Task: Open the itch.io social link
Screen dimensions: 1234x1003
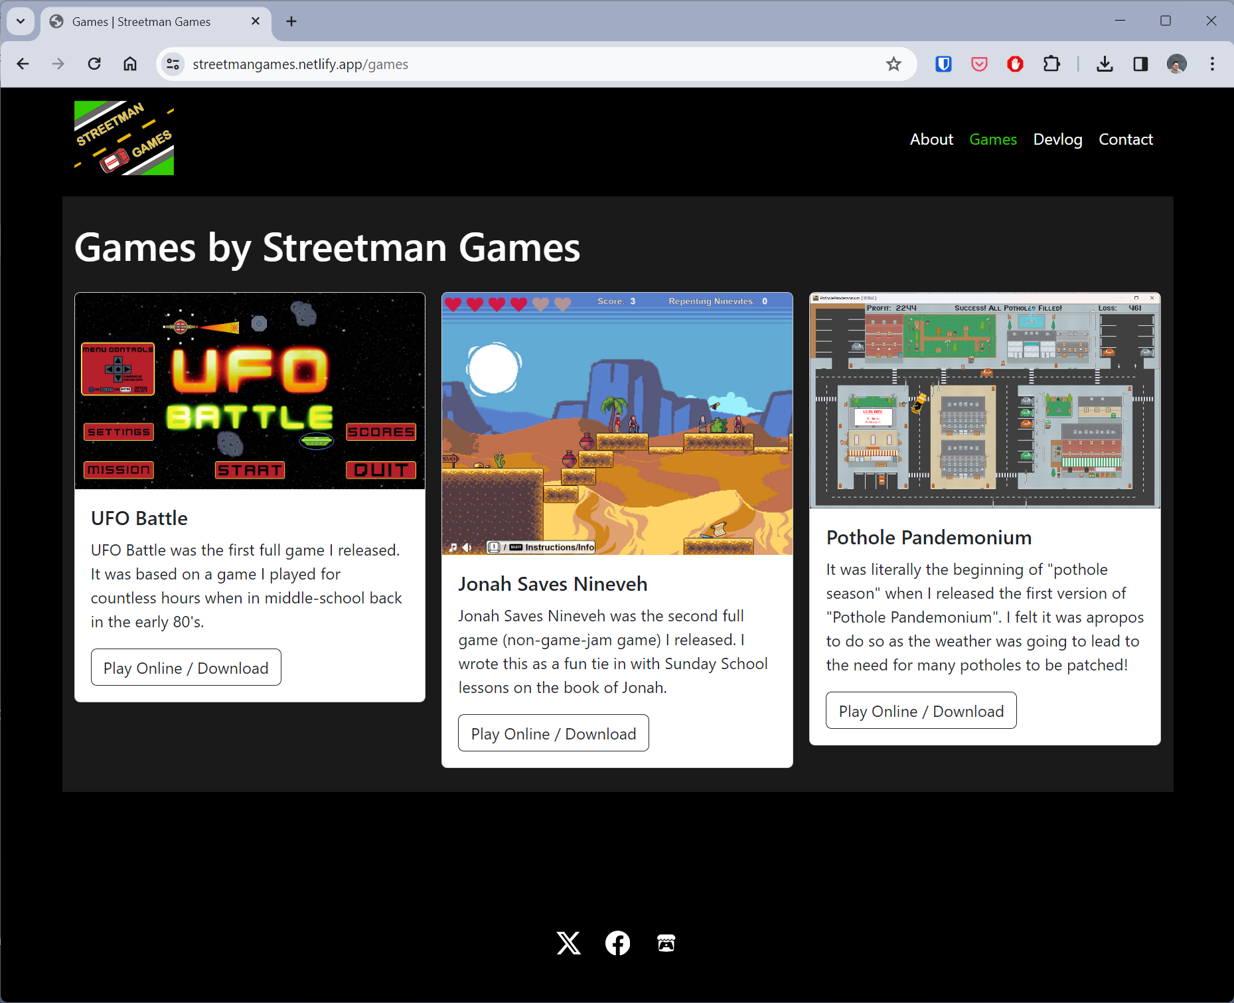Action: 666,943
